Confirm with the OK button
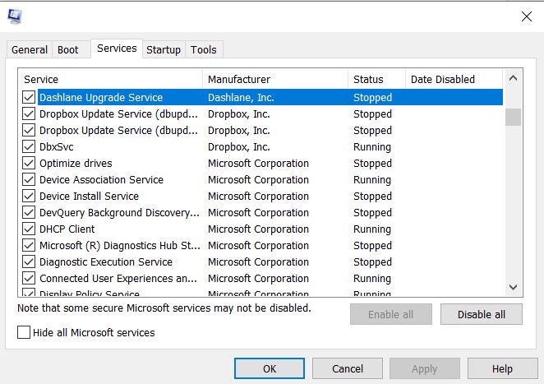Image resolution: width=544 pixels, height=384 pixels. (x=270, y=368)
